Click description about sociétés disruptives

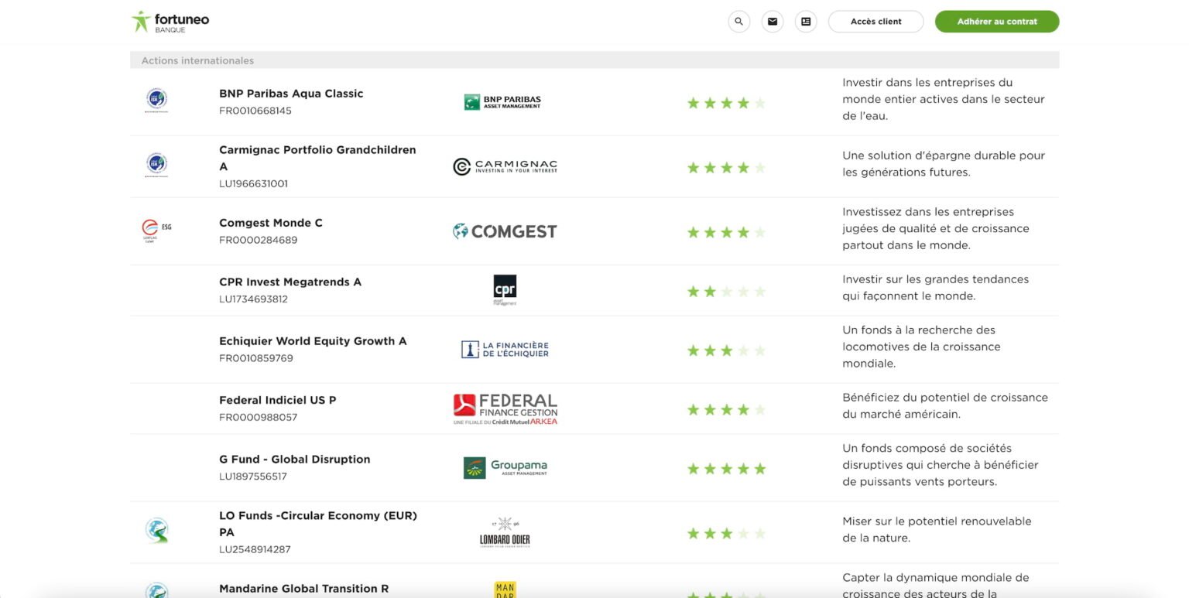(941, 465)
